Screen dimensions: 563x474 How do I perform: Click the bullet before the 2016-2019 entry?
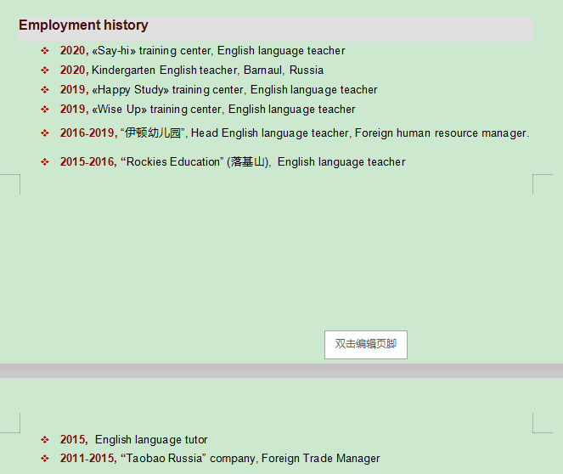pyautogui.click(x=45, y=133)
